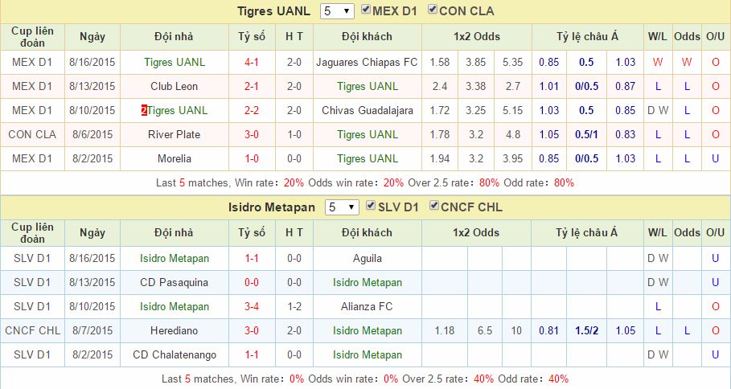Uncheck the CON CLA league filter
This screenshot has width=731, height=389.
point(433,10)
